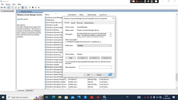This screenshot has width=178, height=100.
Task: Open YouTube from the taskbar
Action: tap(92, 97)
